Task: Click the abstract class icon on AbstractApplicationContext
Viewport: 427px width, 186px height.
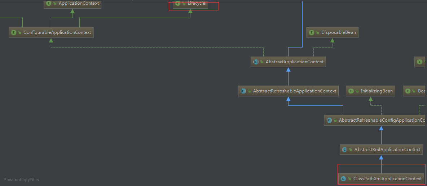Action: point(256,62)
